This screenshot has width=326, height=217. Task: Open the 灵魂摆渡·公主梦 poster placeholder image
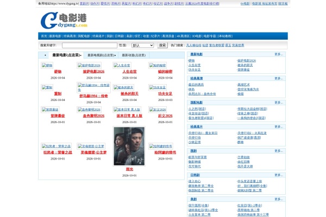click(91, 146)
